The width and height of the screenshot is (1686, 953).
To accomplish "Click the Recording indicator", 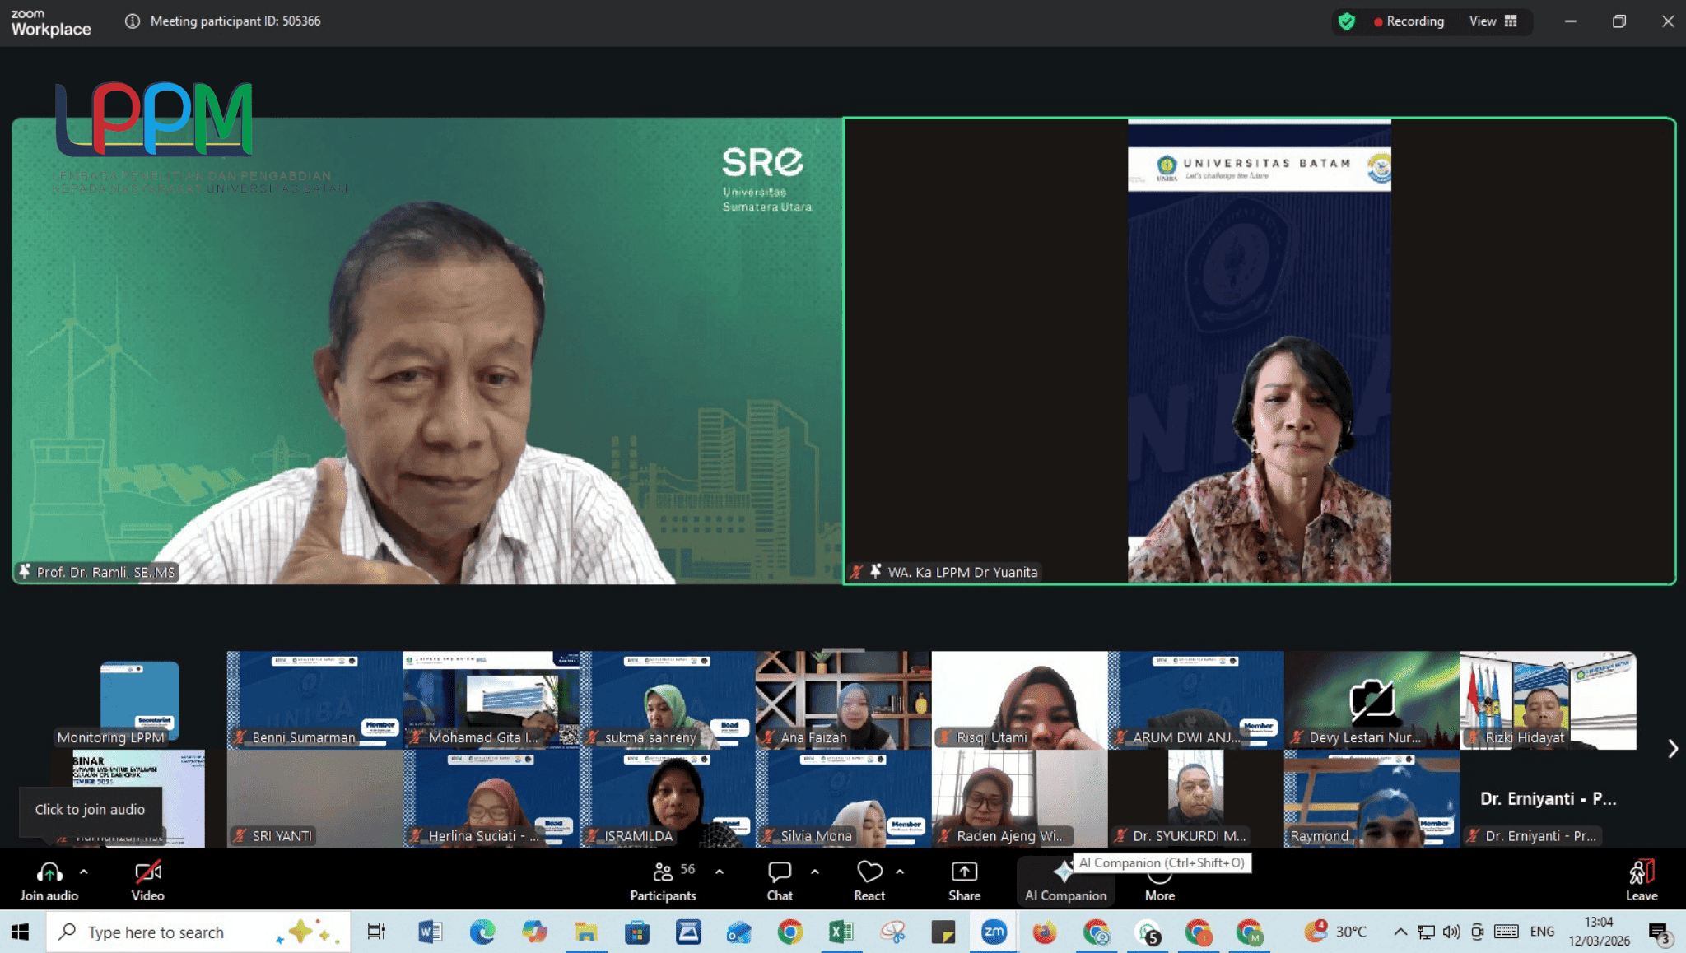I will [x=1409, y=21].
